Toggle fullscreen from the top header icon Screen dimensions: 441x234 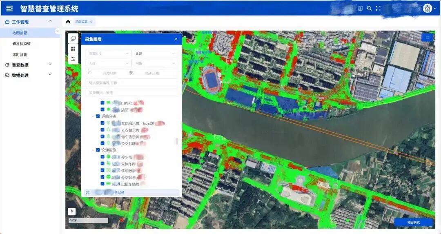pos(378,9)
